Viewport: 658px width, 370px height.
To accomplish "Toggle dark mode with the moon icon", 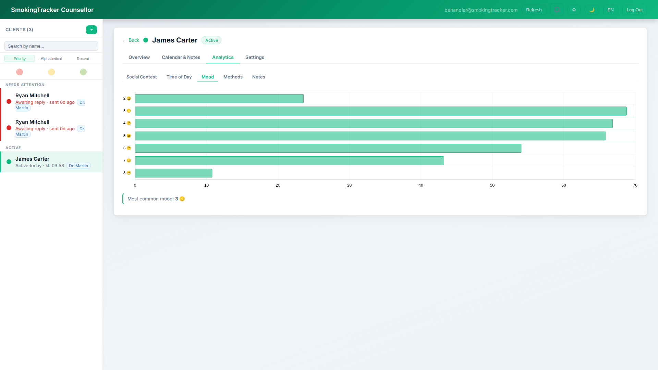I will [x=592, y=10].
